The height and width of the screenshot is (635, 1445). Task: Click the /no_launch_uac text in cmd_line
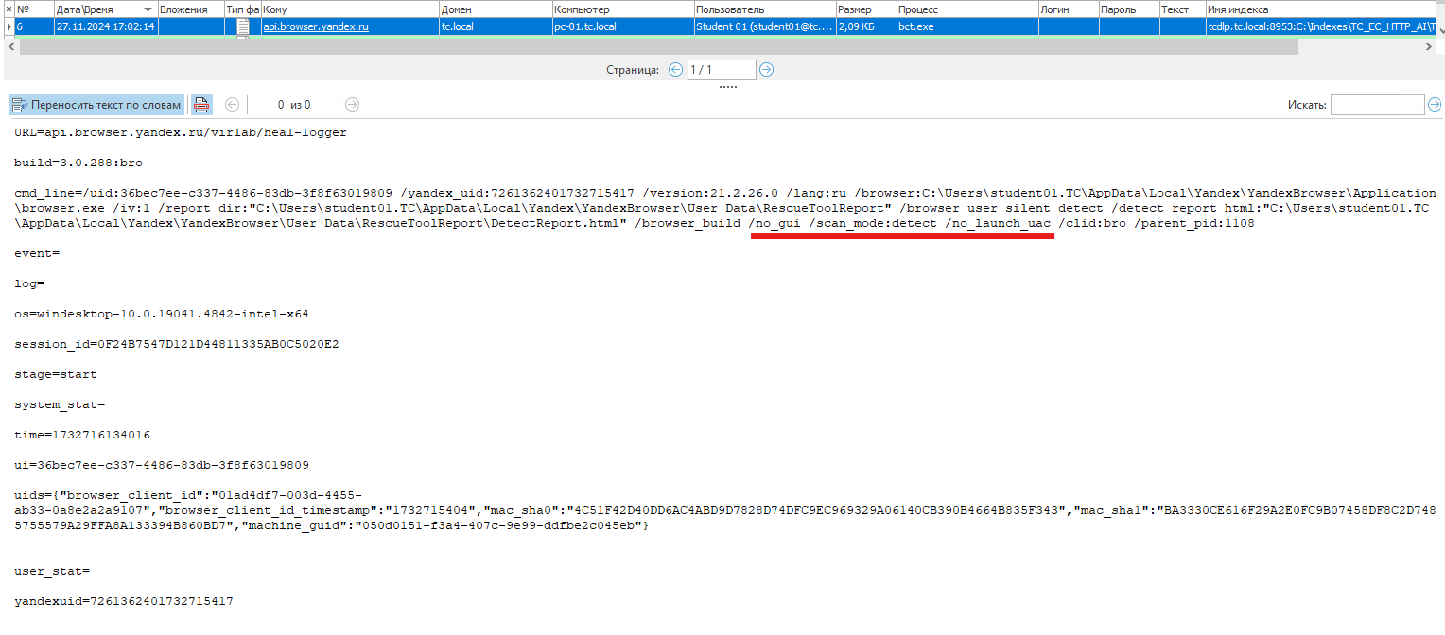tap(998, 223)
